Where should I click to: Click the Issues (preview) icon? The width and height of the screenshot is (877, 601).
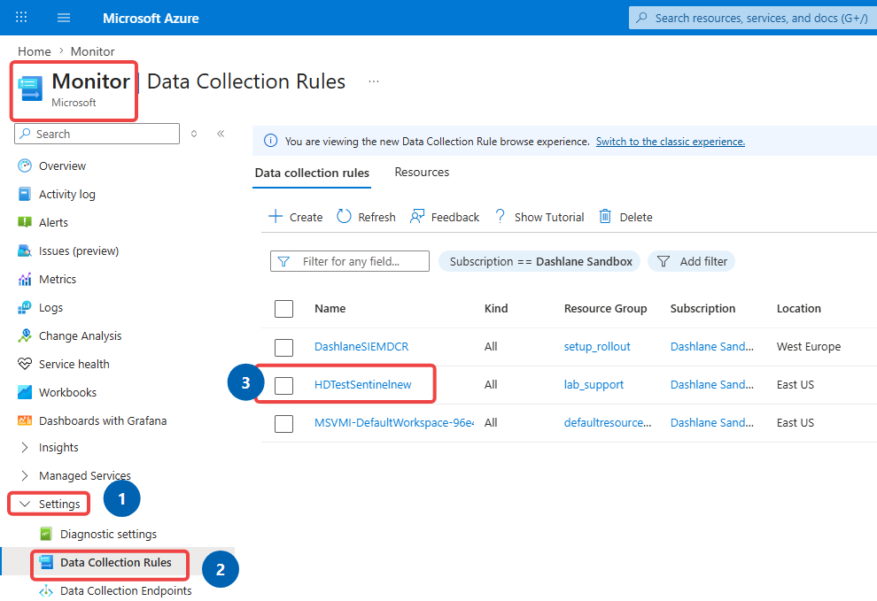25,250
